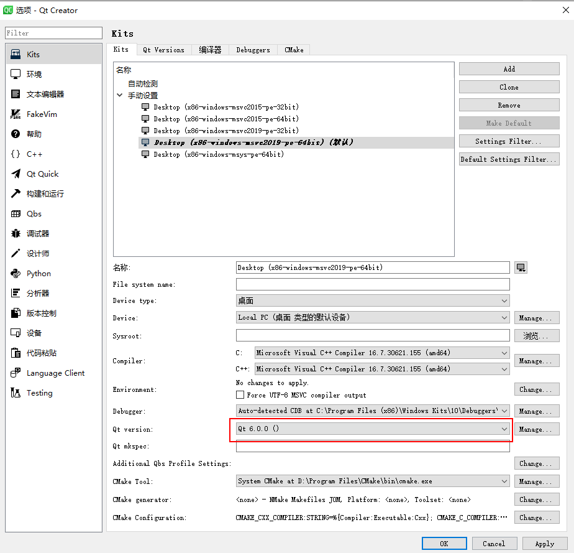Click the Cancel button

[494, 544]
